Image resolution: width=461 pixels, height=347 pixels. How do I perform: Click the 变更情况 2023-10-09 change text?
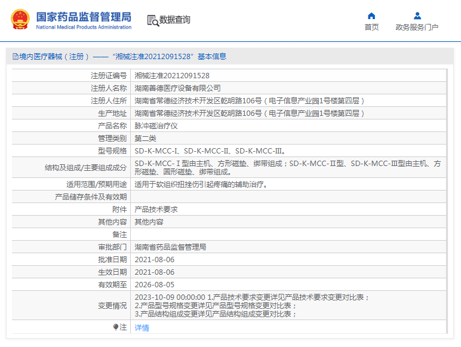pos(252,306)
